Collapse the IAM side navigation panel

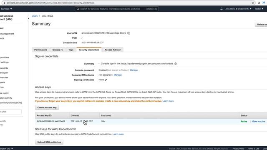coord(28,18)
